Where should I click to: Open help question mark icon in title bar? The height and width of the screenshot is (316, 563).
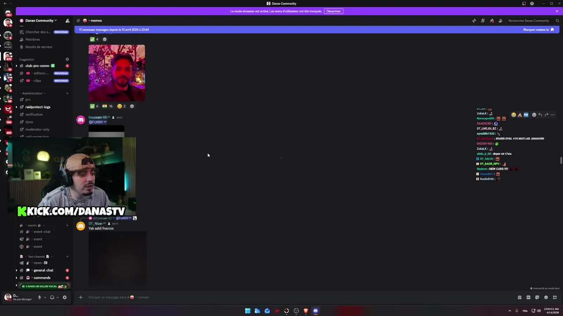532,4
